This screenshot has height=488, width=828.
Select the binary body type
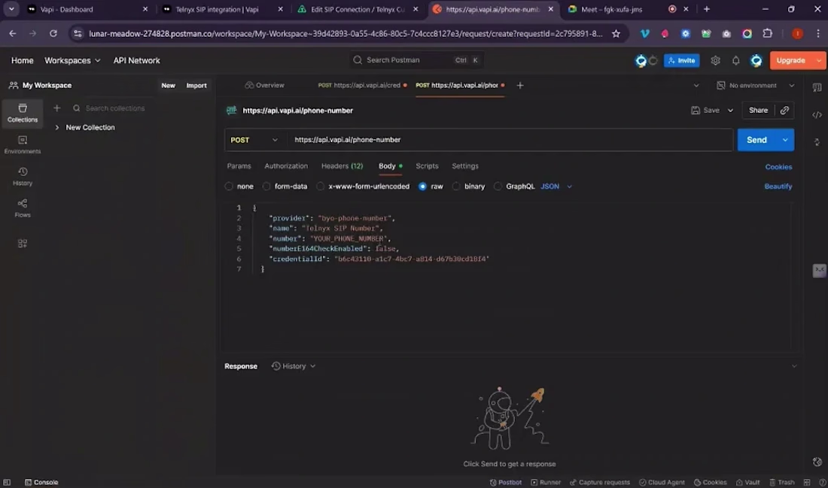(456, 186)
